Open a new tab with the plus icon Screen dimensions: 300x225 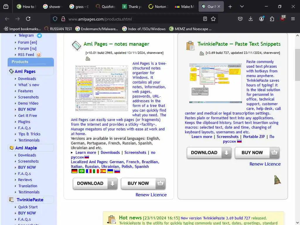coord(230,7)
